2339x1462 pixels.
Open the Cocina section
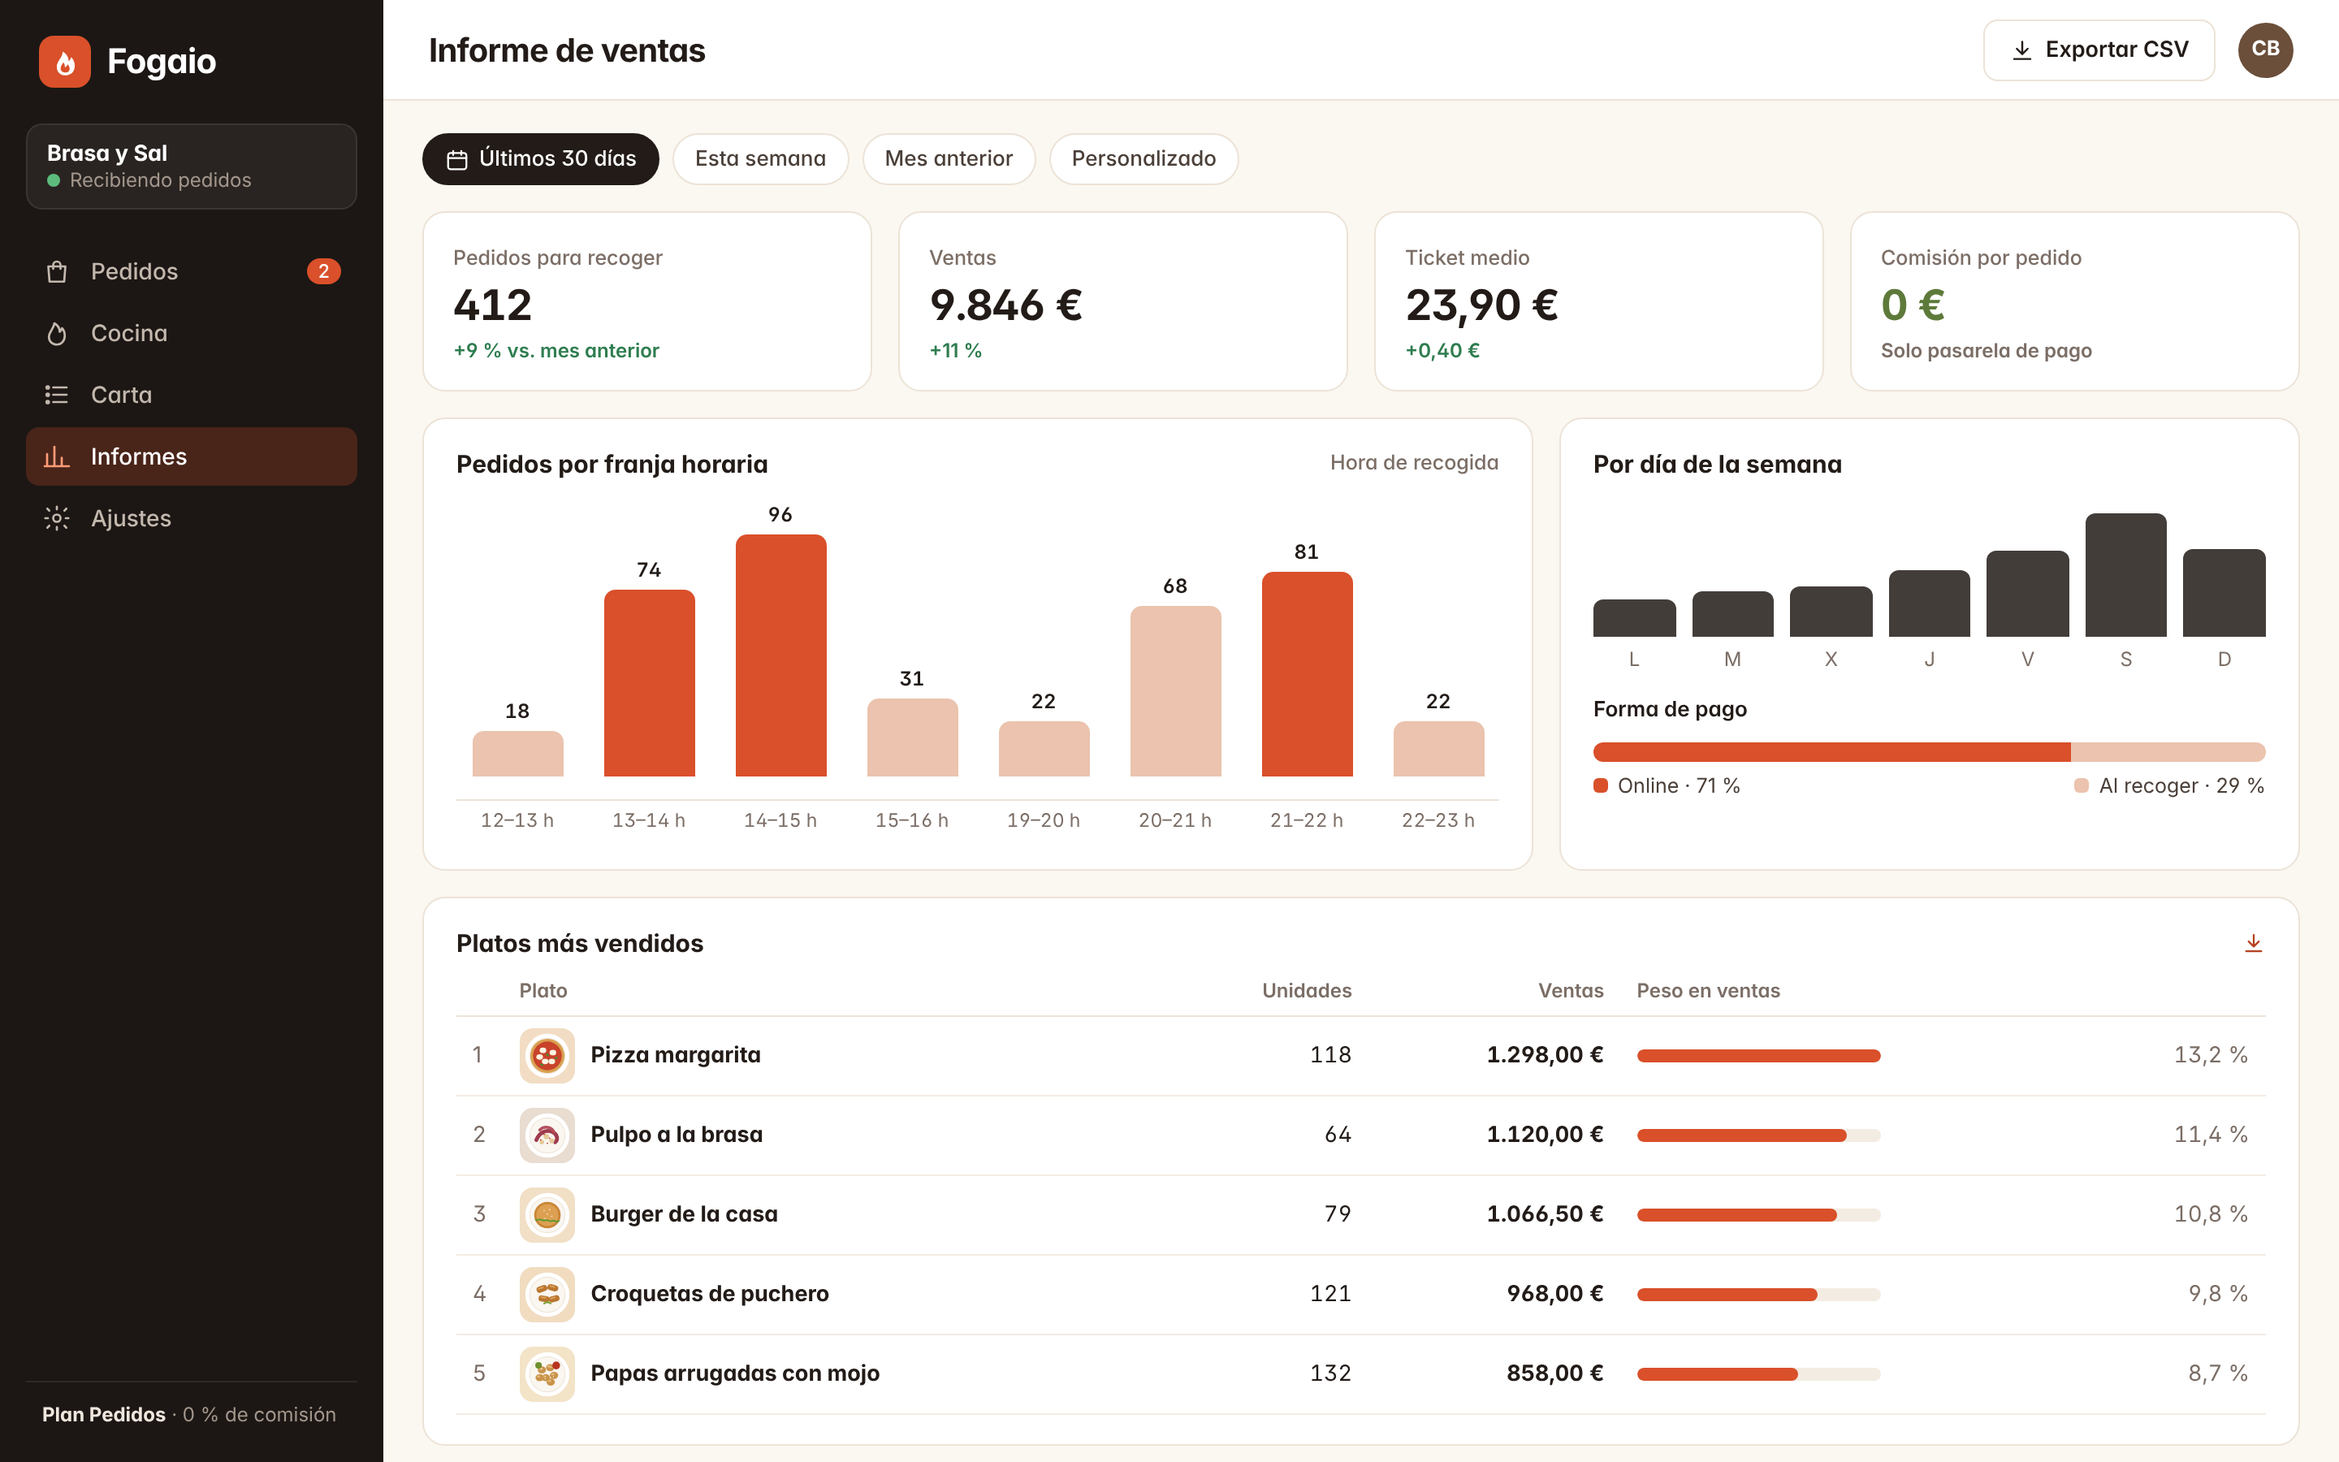click(x=192, y=334)
